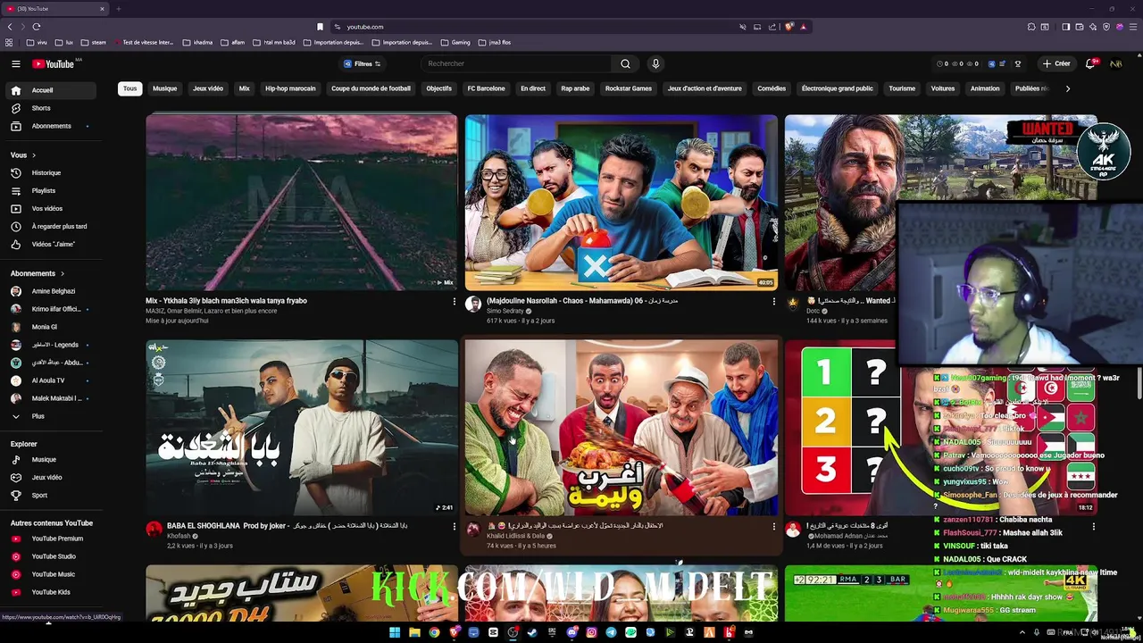Open YouTube Premium link
This screenshot has height=643, width=1143.
coord(49,539)
